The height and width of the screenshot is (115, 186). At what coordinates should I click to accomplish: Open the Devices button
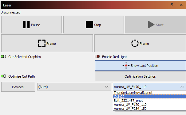click(18, 87)
